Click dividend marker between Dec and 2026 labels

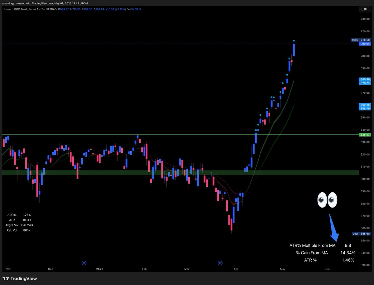click(84, 263)
